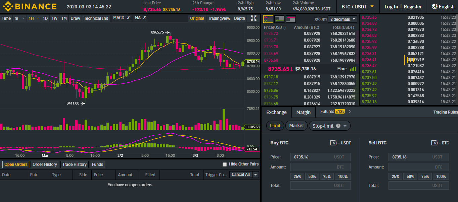Toggle fullscreen chart icon
The width and height of the screenshot is (458, 202).
tap(254, 18)
